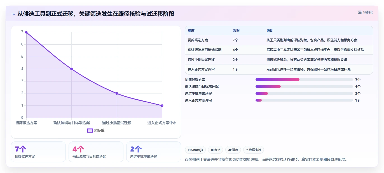
Task: Click the 4个 cell in the table
Action: [x=235, y=50]
